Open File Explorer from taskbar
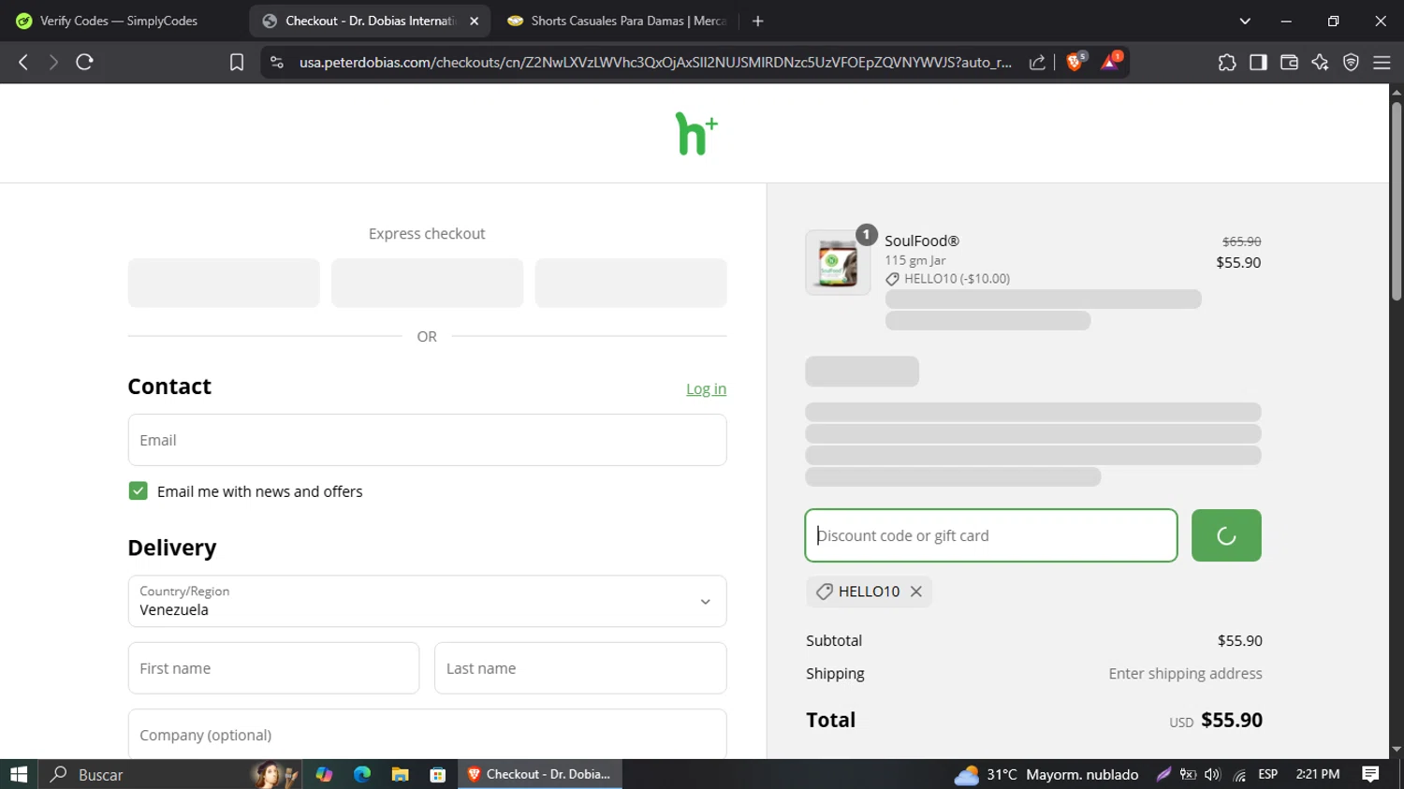This screenshot has width=1404, height=789. pyautogui.click(x=400, y=774)
